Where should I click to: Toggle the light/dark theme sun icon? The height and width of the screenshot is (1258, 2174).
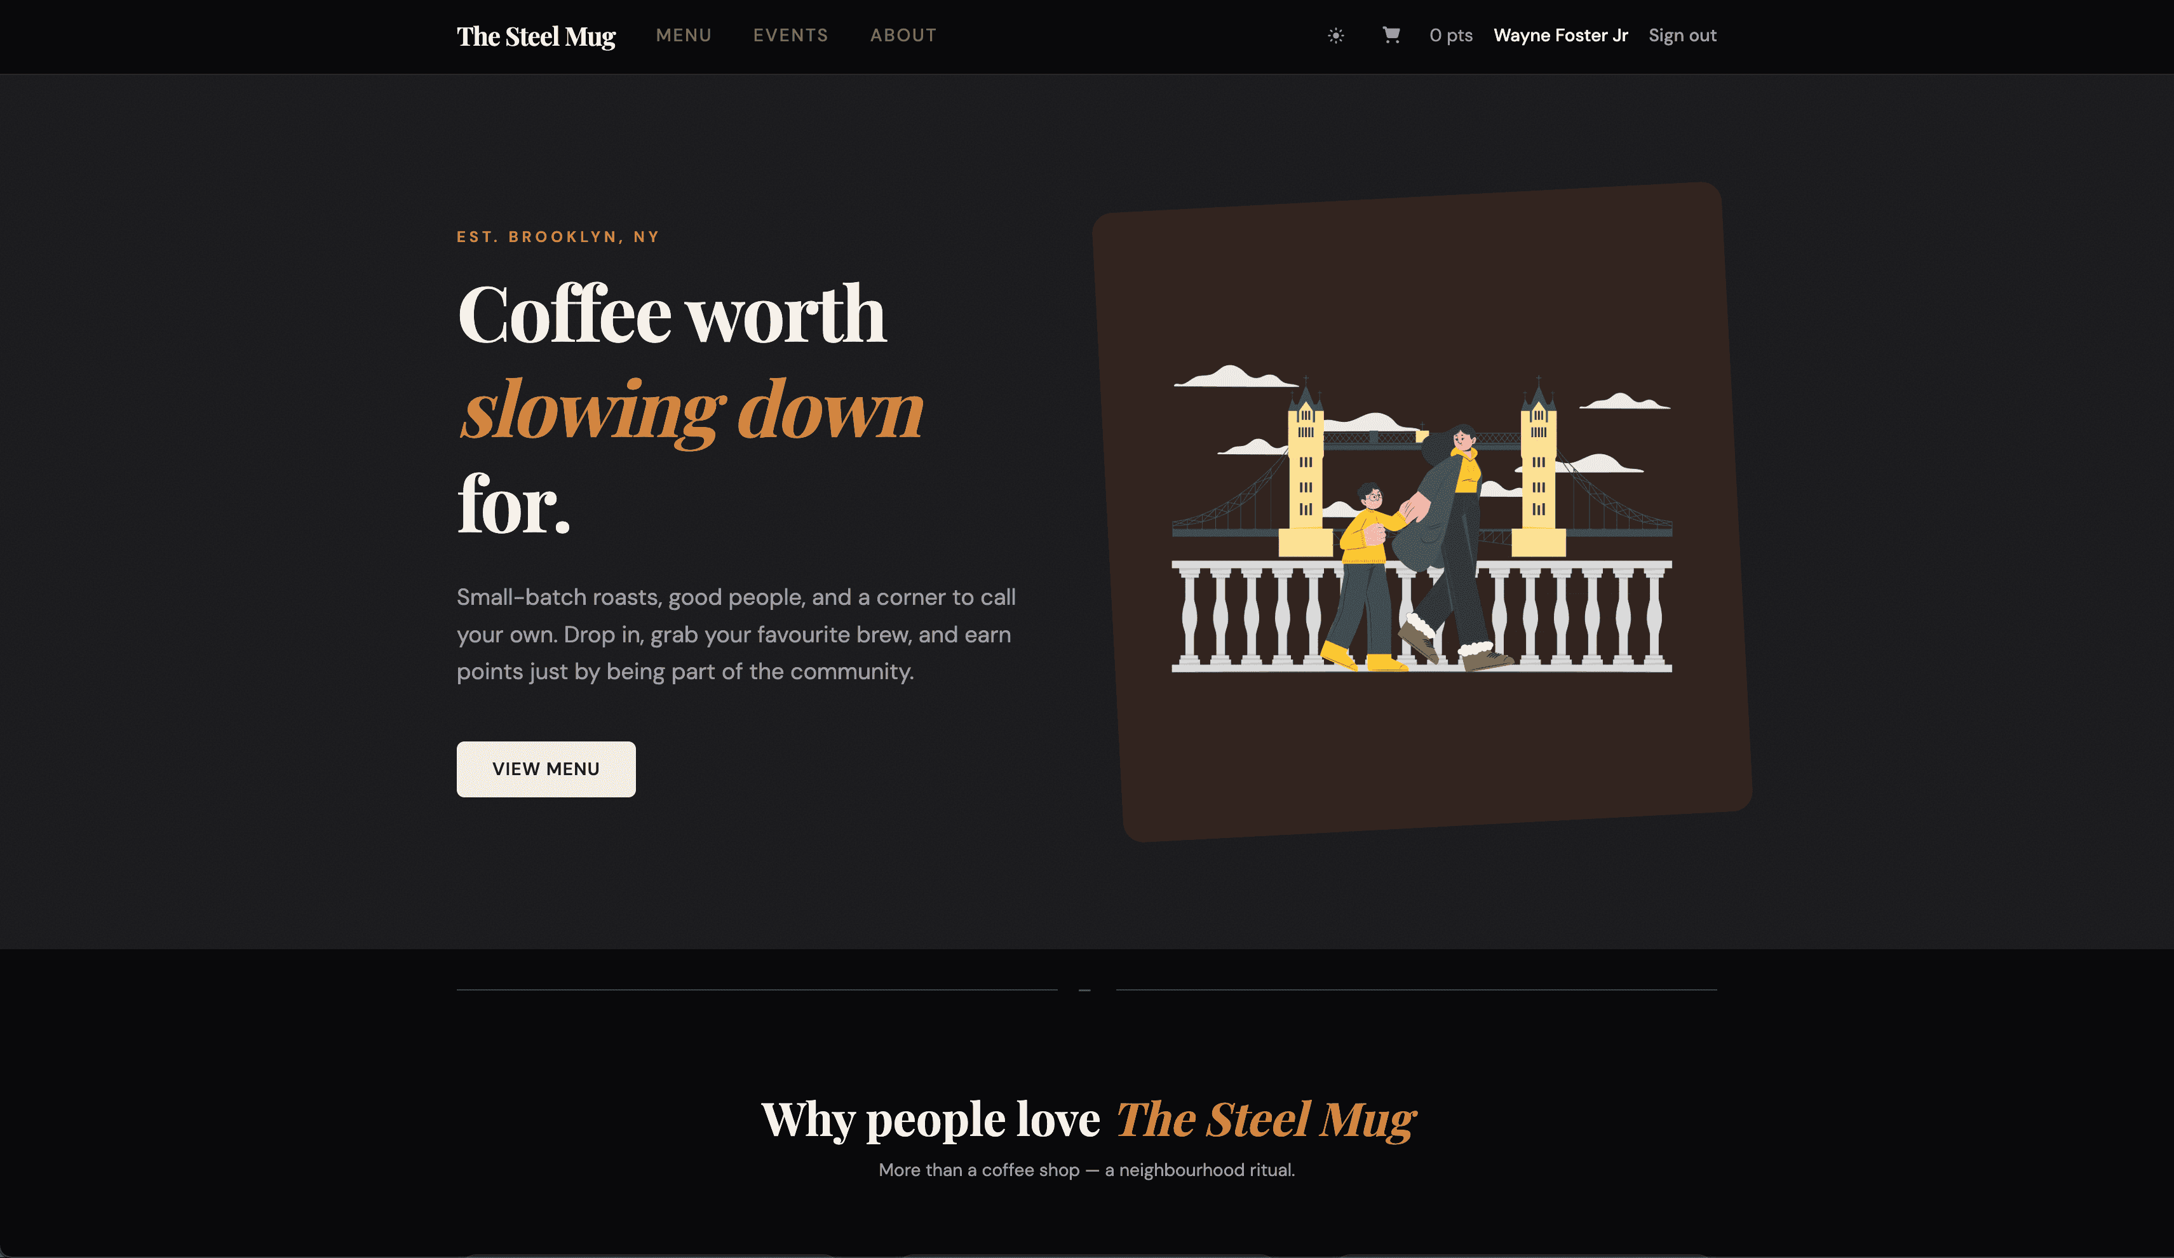pos(1335,36)
